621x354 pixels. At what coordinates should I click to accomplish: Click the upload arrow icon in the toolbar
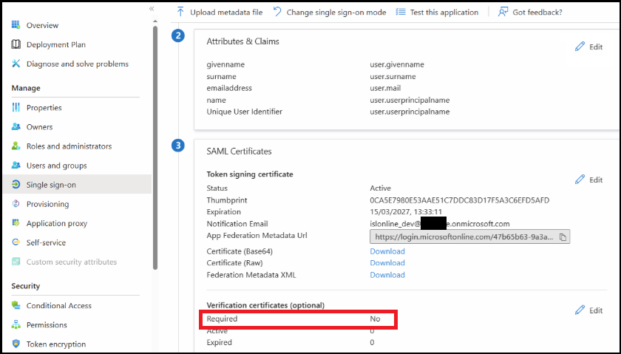(x=180, y=12)
